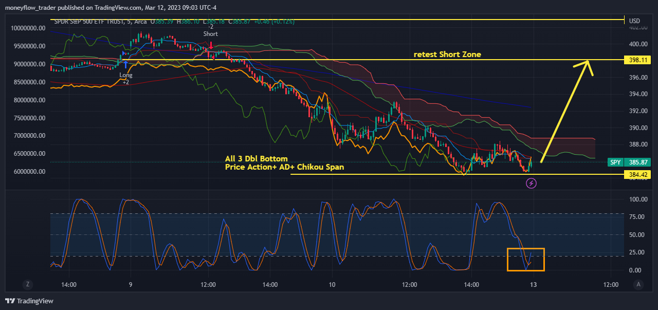658x310 pixels.
Task: Click the 75.00 oscillator axis value
Action: click(636, 217)
